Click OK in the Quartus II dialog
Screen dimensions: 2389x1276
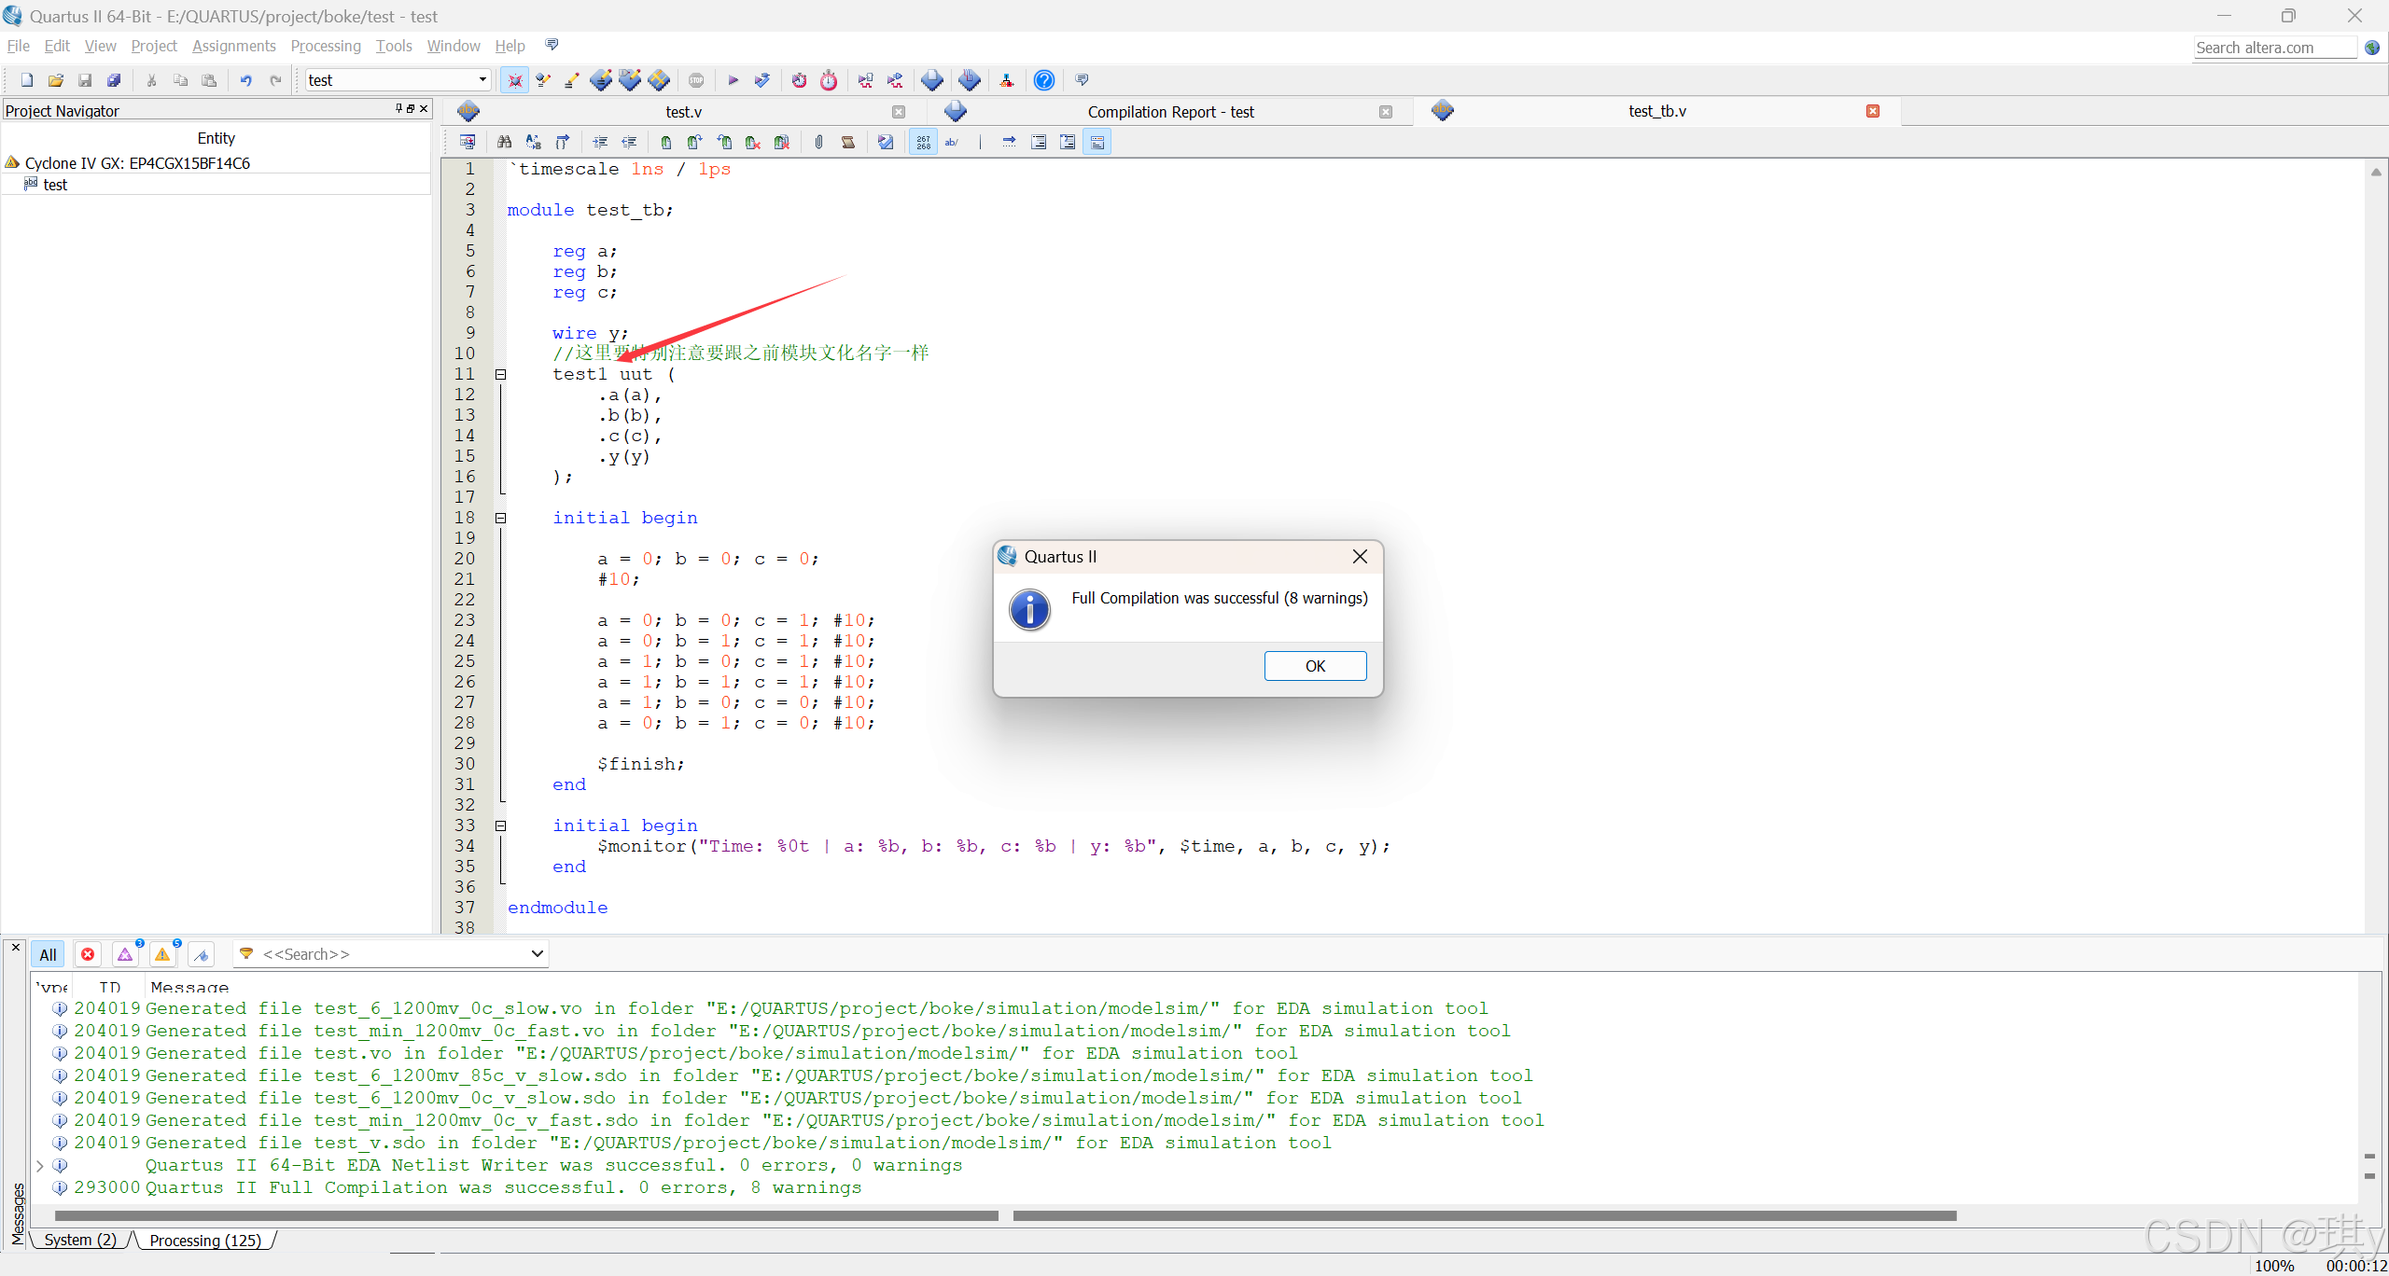click(x=1314, y=666)
